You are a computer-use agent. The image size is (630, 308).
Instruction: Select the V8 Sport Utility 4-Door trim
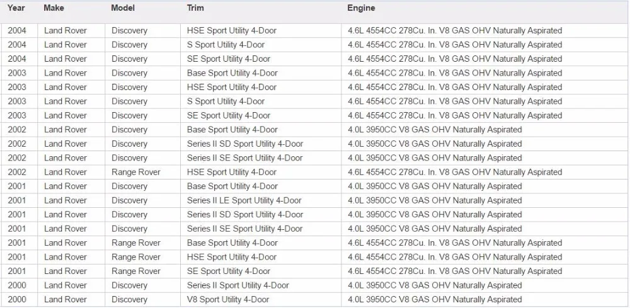(x=228, y=300)
